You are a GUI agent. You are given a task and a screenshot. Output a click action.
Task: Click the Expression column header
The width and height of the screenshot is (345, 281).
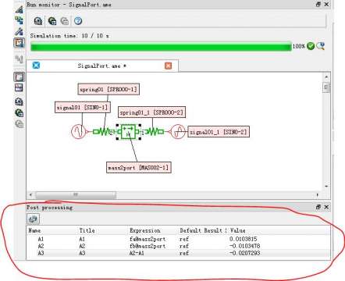click(145, 230)
